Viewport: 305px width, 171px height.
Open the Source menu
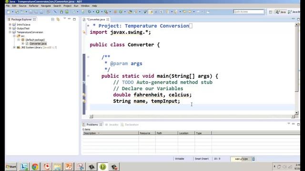[x=22, y=6]
